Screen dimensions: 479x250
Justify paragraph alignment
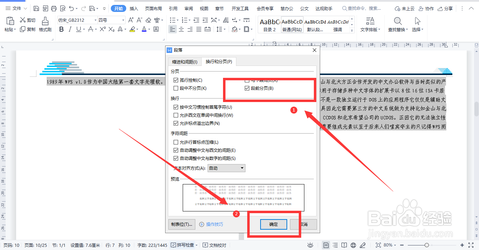(199, 29)
